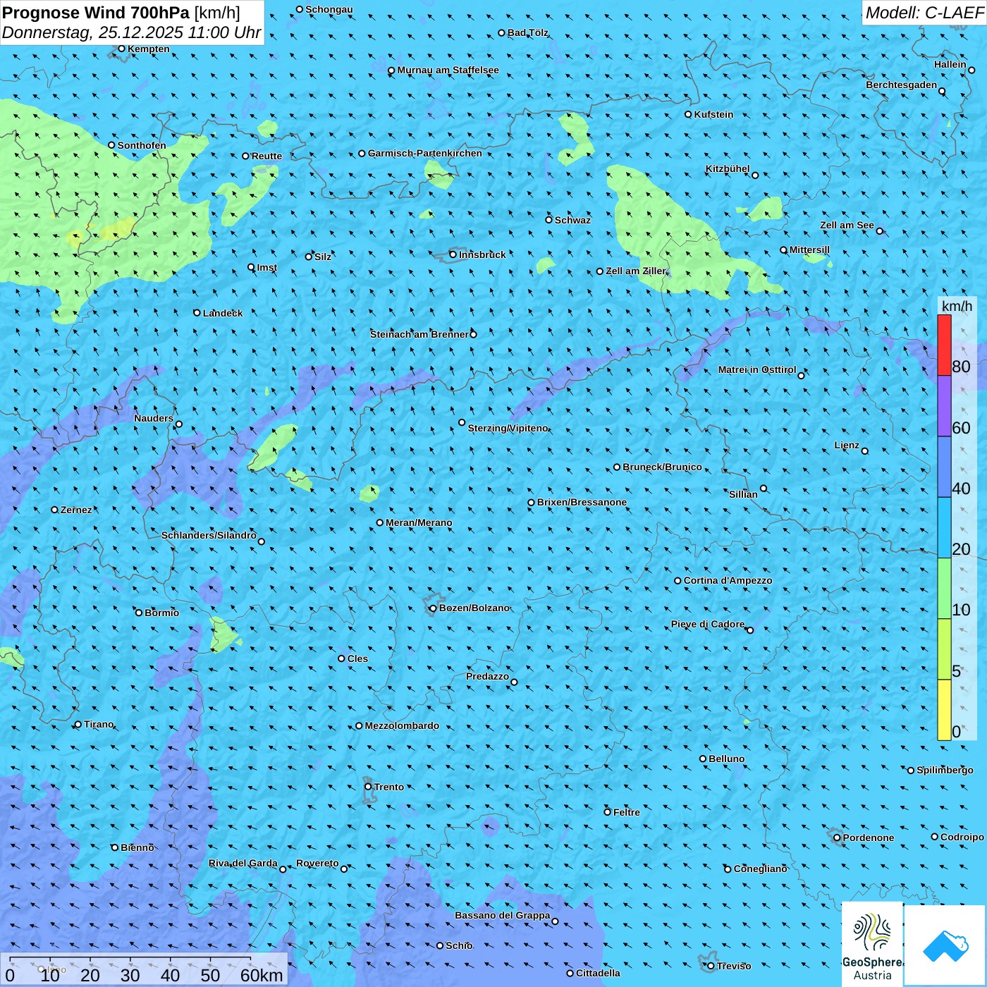987x987 pixels.
Task: Click the 'Matrei in Osttirol' label
Action: 757,369
